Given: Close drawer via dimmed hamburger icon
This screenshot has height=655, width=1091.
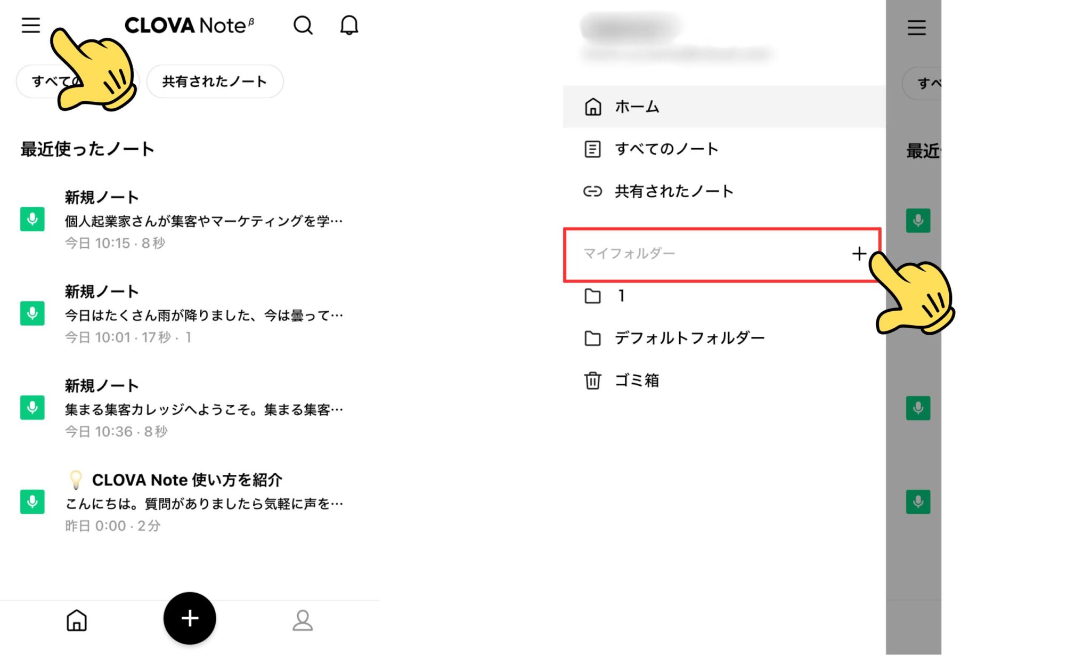Looking at the screenshot, I should point(916,27).
